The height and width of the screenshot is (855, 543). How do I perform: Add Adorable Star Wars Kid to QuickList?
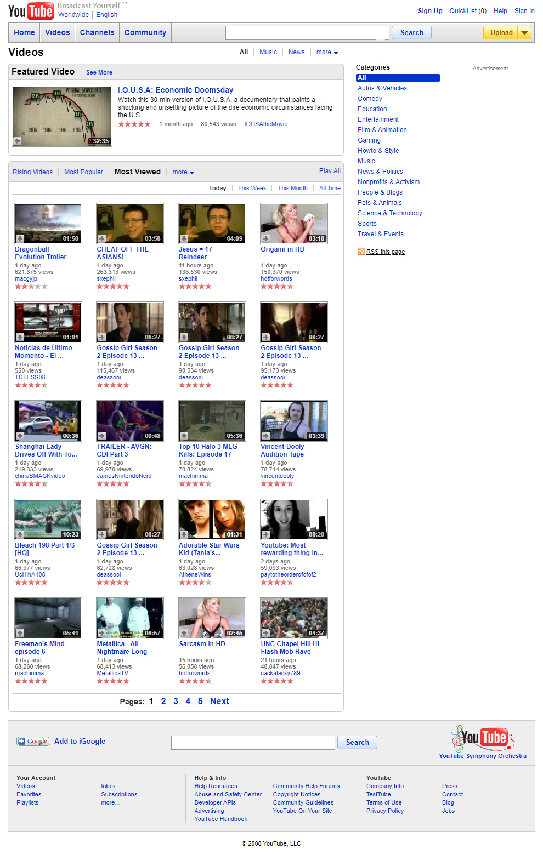point(184,534)
